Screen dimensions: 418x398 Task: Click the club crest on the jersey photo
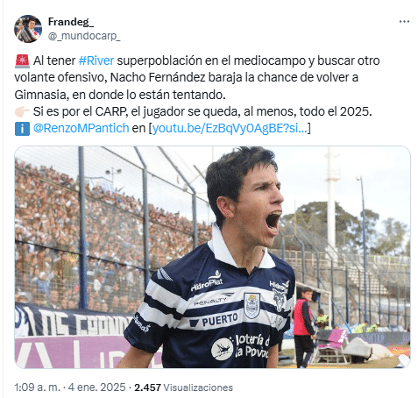252,306
